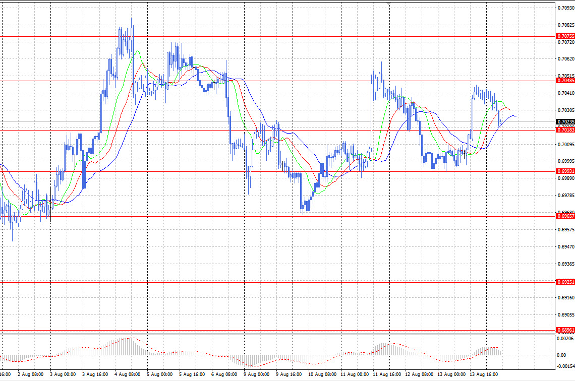Viewport: 575px width, 381px height.
Task: Click the 0.70095 value on price scale
Action: point(566,145)
